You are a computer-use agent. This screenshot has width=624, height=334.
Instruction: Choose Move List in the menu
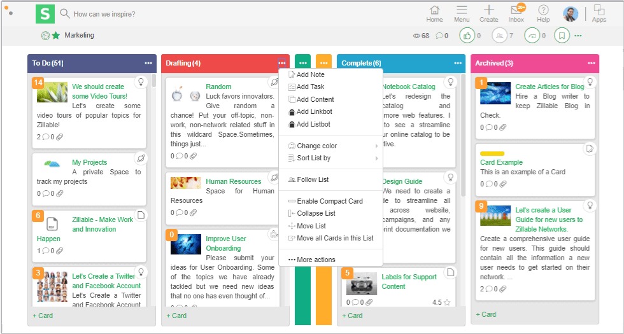coord(330,226)
